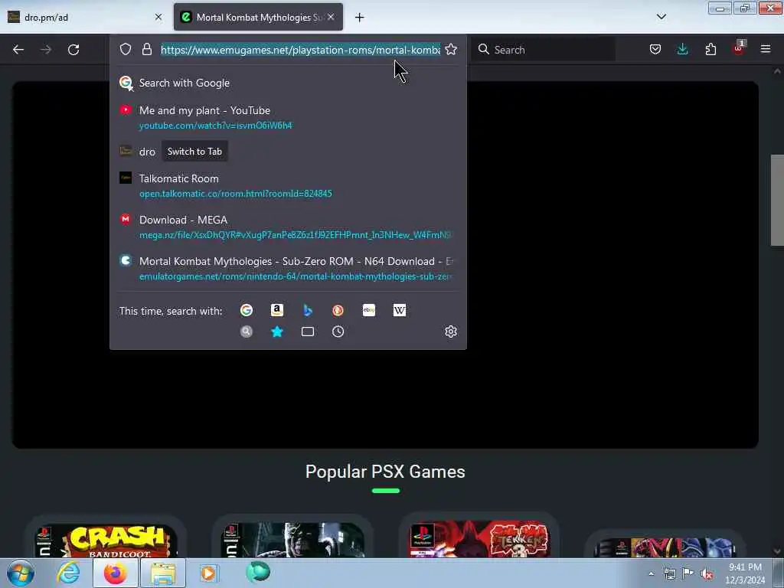Close the dro.pm/ad tab
This screenshot has height=588, width=784.
pos(158,17)
